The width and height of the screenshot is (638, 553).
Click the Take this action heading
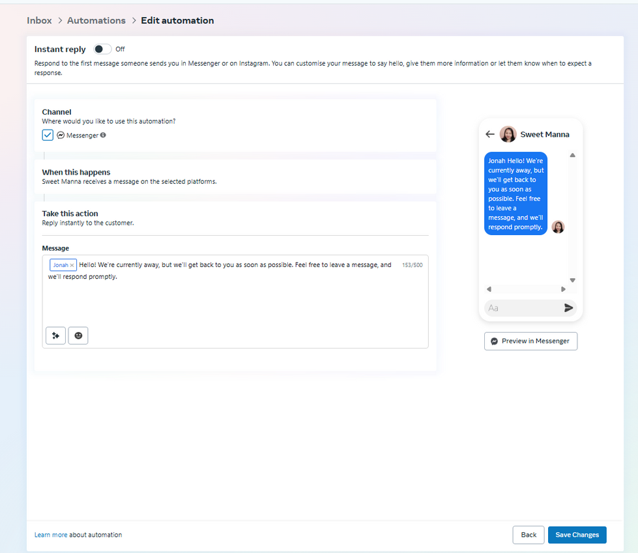point(70,214)
